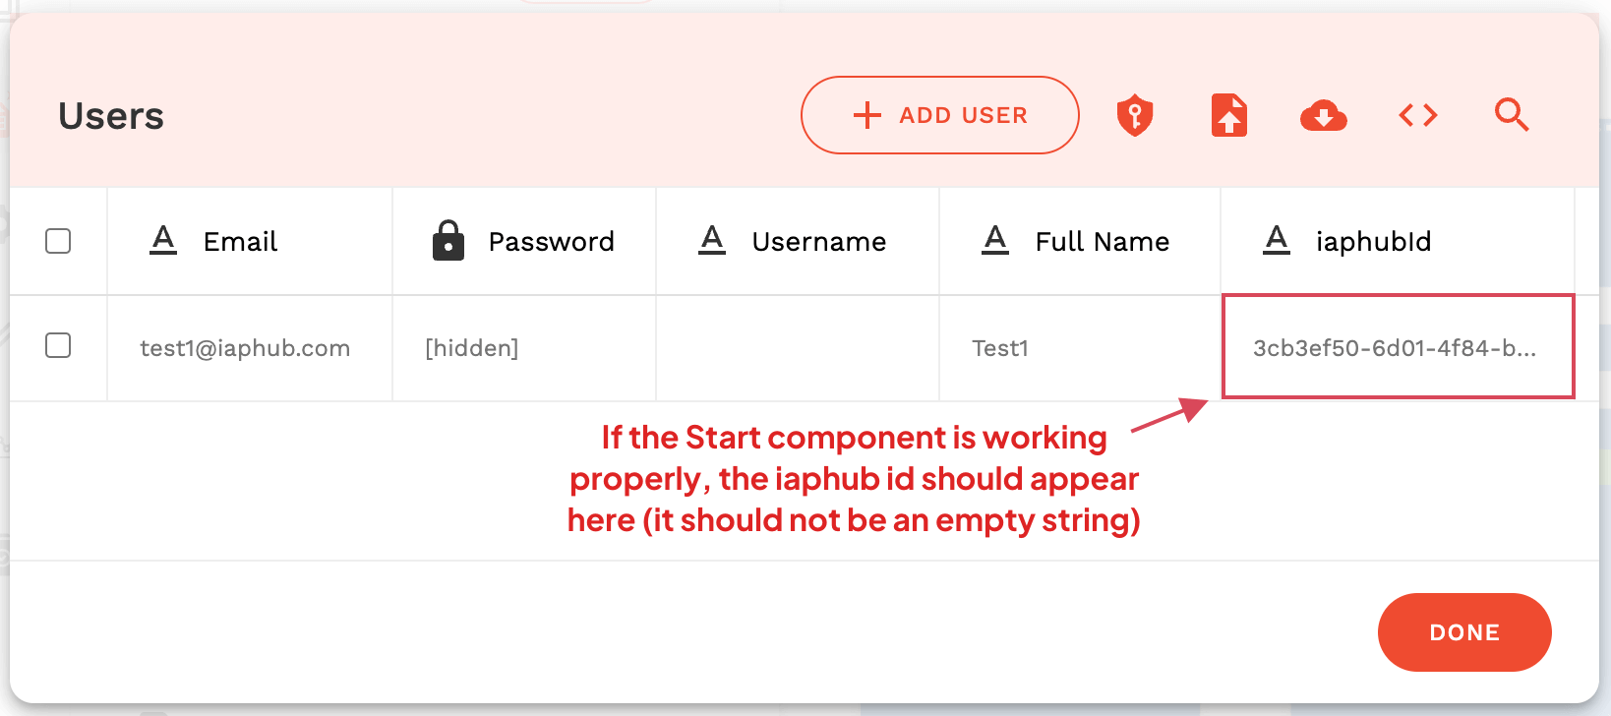The height and width of the screenshot is (716, 1611).
Task: Toggle the select-all header checkbox
Action: click(x=58, y=241)
